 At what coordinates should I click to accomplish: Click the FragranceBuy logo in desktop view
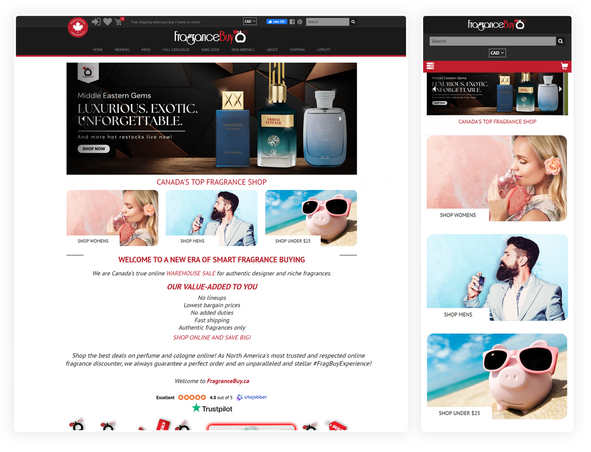point(211,37)
